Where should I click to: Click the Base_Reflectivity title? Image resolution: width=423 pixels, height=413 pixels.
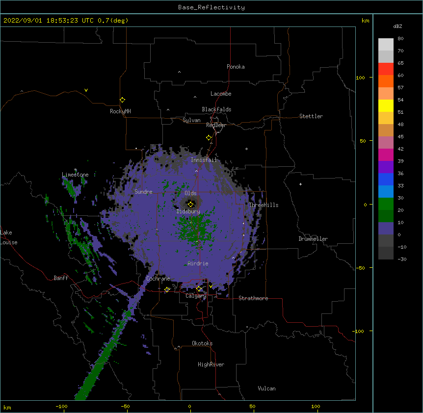point(211,7)
